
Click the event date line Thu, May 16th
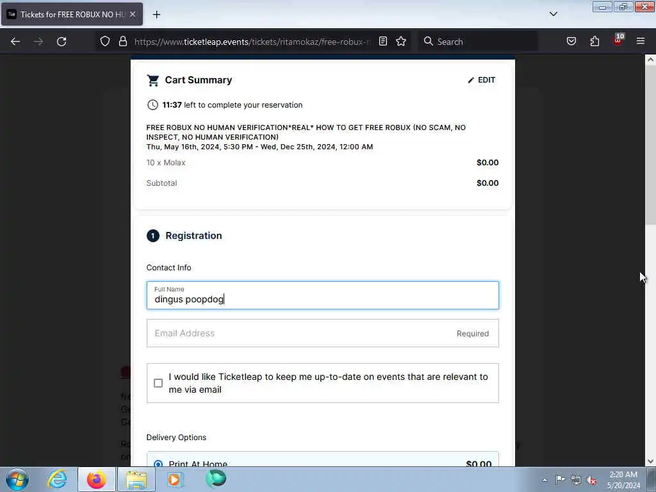click(259, 147)
